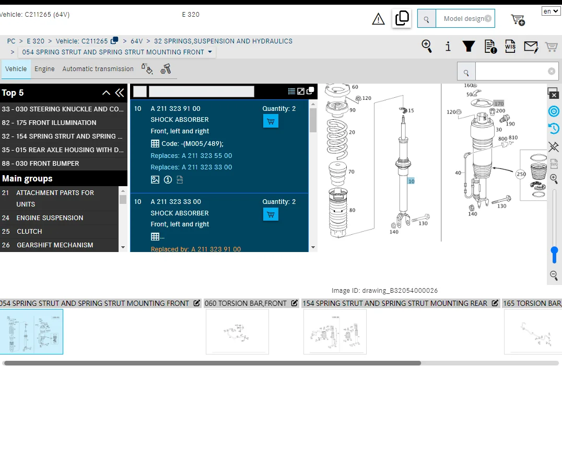Open the document alert notes icon
Screen dimensions: 562x457
tap(490, 46)
